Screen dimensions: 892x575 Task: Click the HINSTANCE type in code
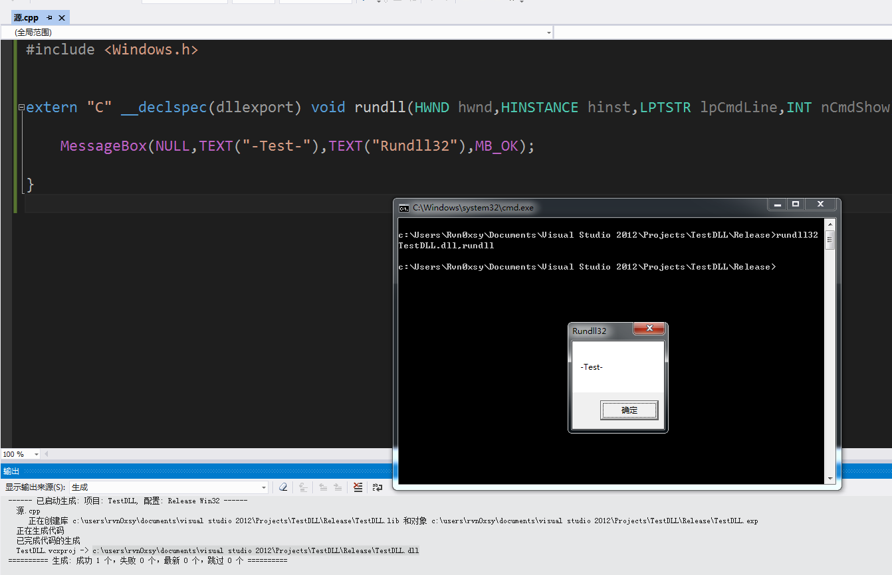540,108
